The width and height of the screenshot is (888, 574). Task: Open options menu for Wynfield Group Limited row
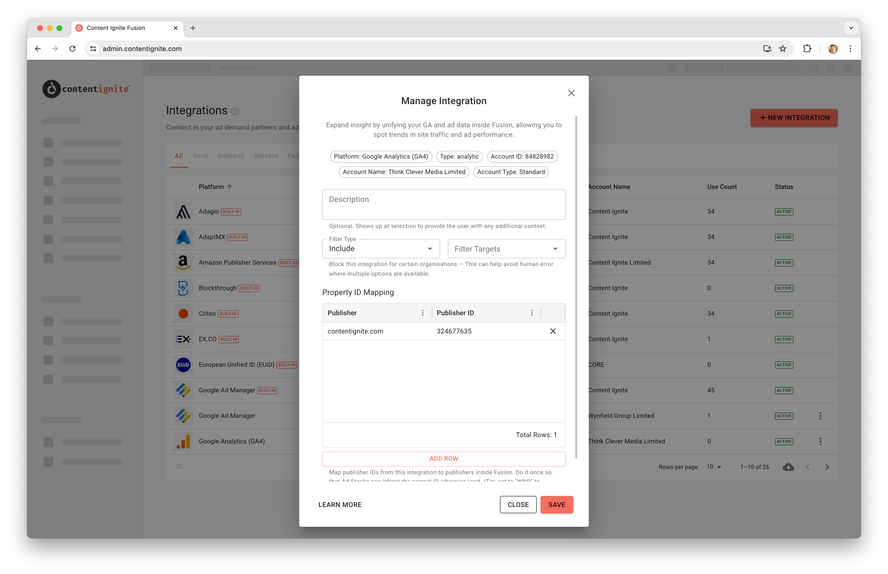click(x=820, y=416)
